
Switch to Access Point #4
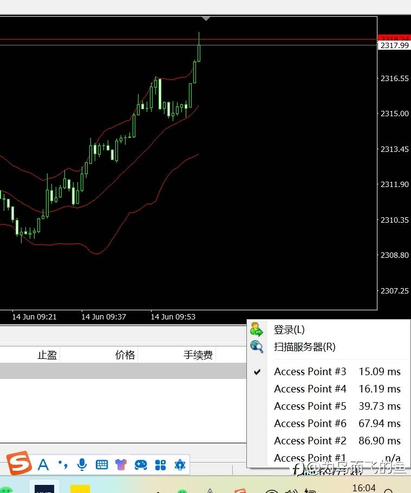click(329, 389)
